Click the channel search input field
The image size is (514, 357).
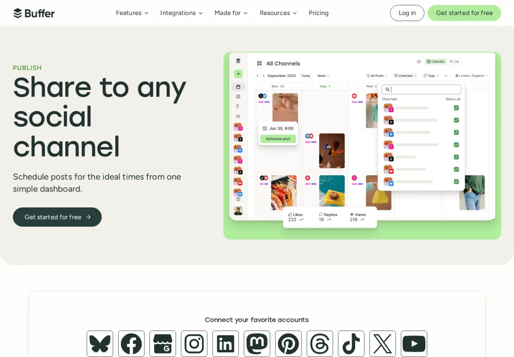[x=421, y=89]
